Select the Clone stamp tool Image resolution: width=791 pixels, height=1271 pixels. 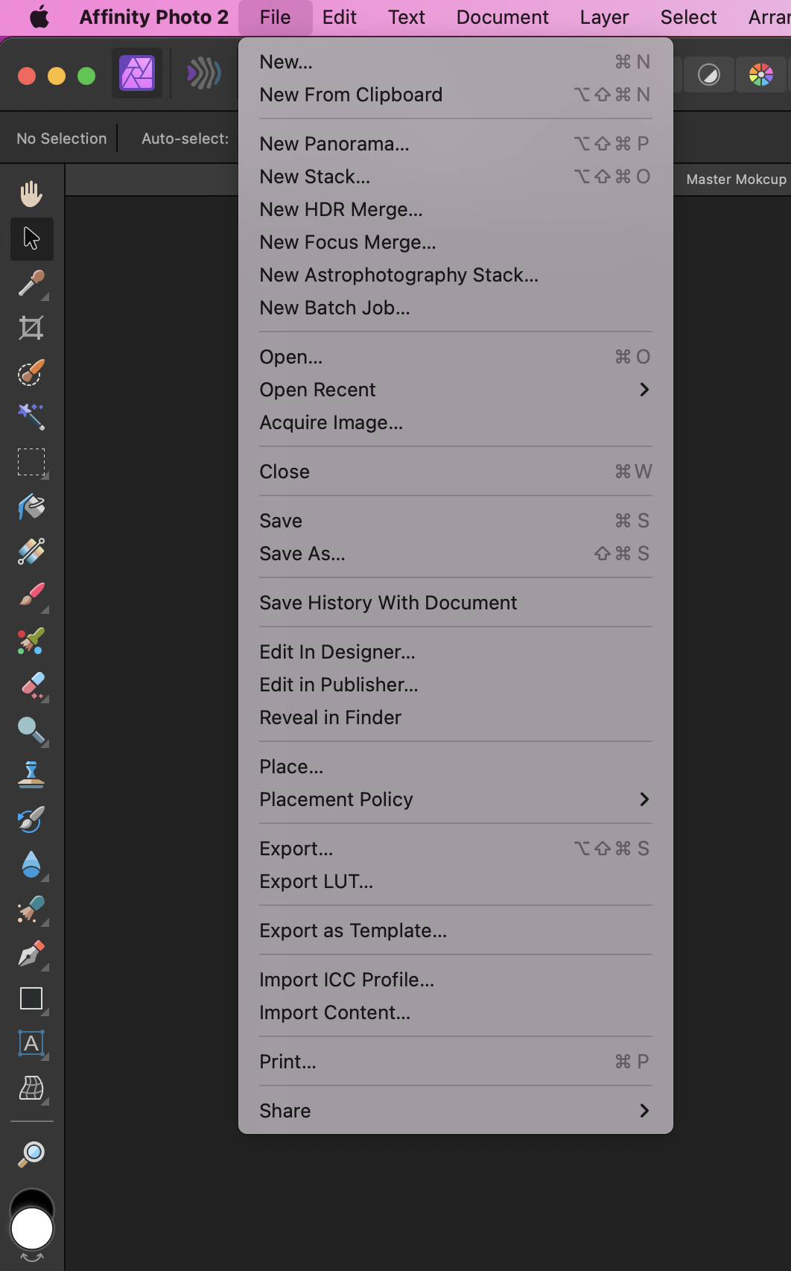coord(31,775)
